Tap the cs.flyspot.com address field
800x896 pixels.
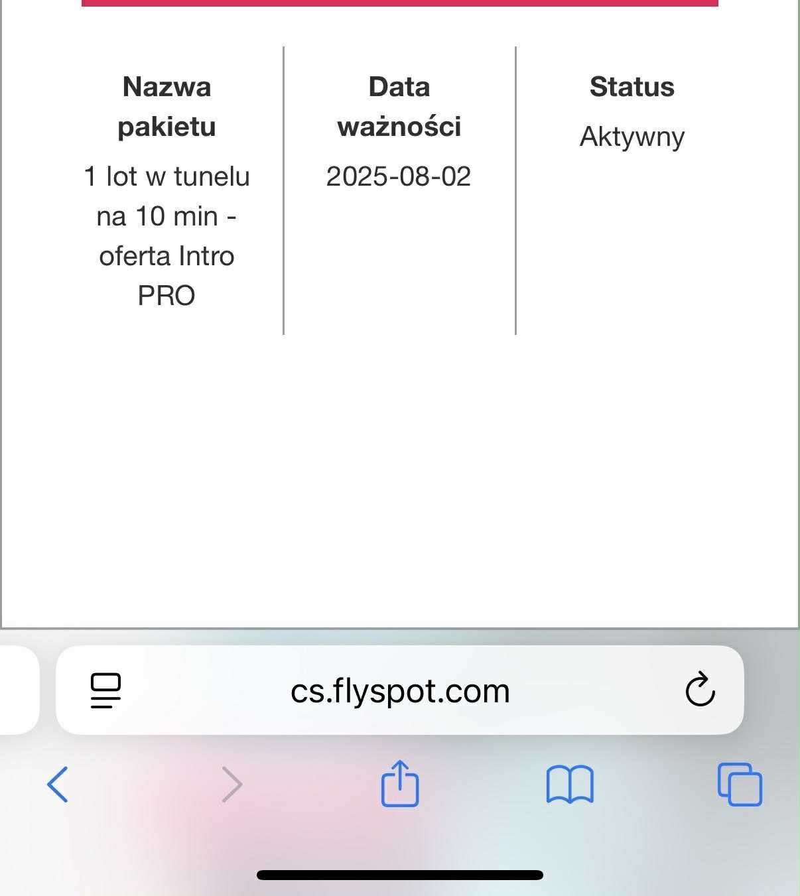tap(400, 690)
